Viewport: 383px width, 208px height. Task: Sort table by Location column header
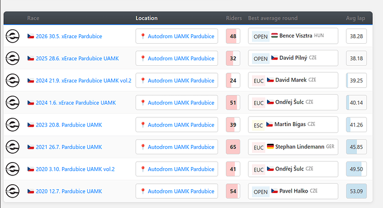147,18
